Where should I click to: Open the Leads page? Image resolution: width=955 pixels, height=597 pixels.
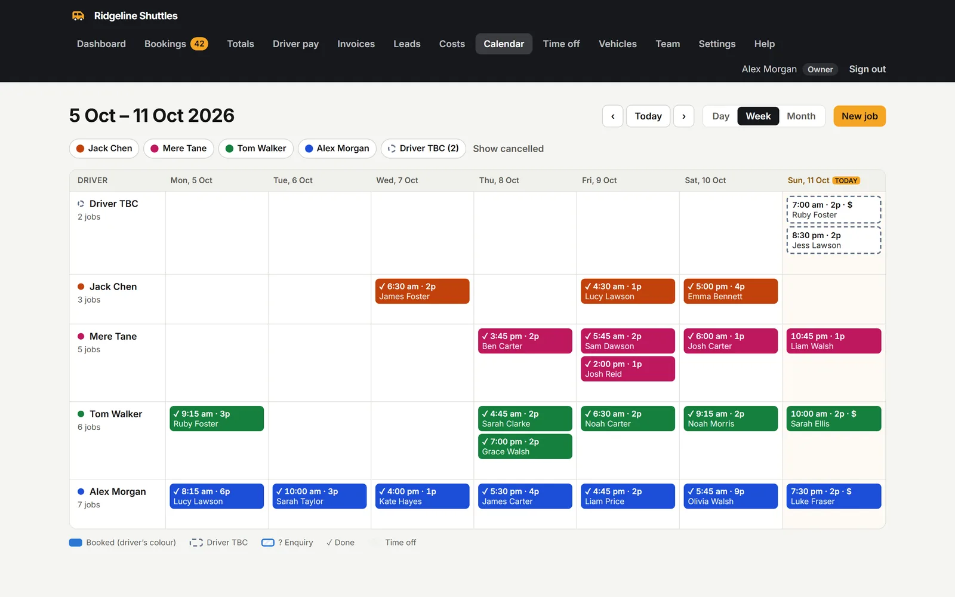pyautogui.click(x=406, y=44)
